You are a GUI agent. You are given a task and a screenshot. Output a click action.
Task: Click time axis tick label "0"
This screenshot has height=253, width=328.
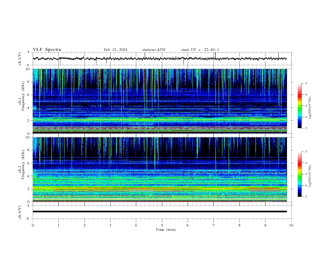pyautogui.click(x=33, y=225)
